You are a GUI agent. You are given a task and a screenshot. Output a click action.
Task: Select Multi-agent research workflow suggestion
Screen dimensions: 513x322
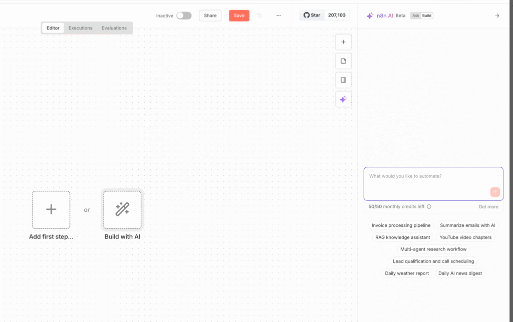[433, 249]
